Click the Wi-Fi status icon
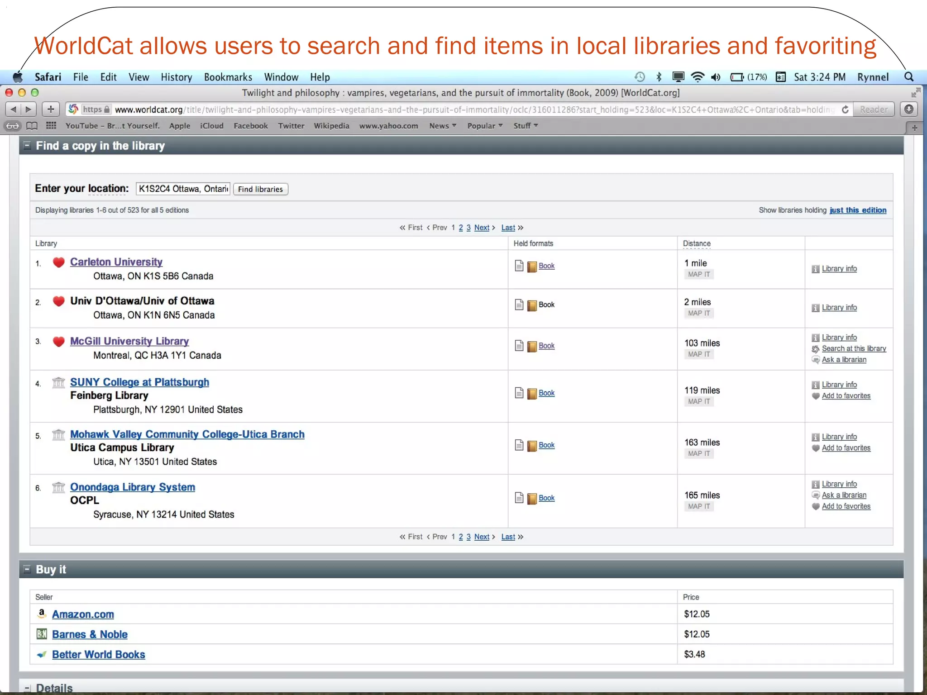Viewport: 927px width, 695px height. coord(698,77)
